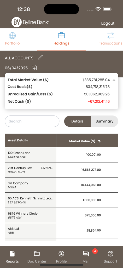The image size is (123, 268).
Task: Tap the Holdings briefcase icon
Action: click(x=61, y=36)
